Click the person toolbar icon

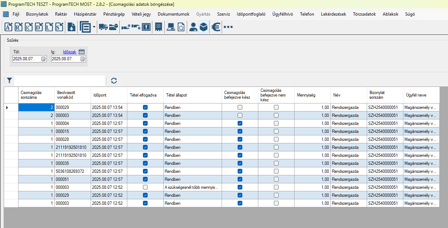193,27
